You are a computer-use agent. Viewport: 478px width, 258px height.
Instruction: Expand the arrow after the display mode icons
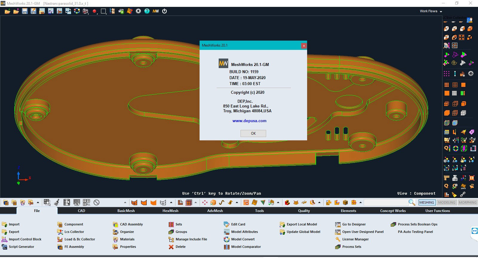171,202
